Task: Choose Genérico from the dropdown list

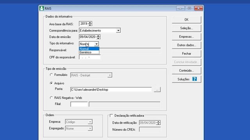Action: pos(89,52)
